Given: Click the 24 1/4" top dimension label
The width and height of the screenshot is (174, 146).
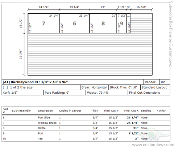Looking at the screenshot, I should pyautogui.click(x=44, y=7).
